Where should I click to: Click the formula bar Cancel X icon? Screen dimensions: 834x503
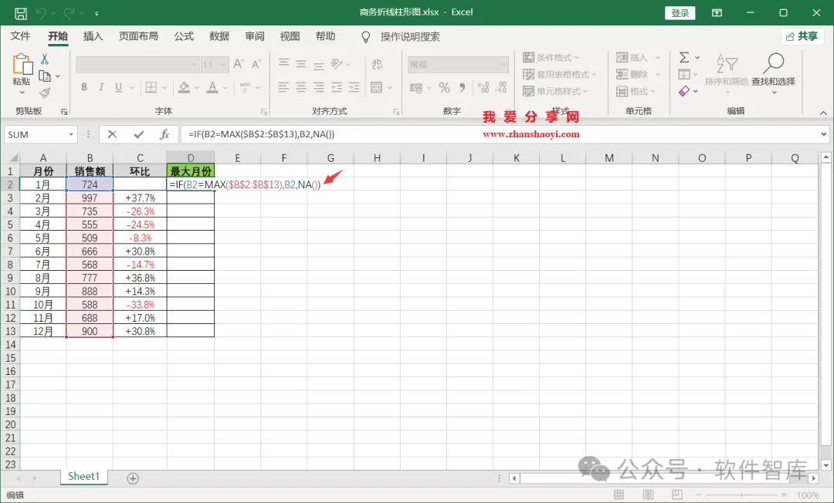point(112,134)
